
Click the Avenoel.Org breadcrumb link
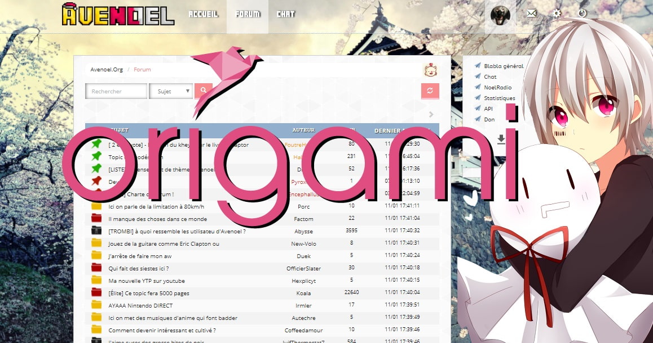107,69
